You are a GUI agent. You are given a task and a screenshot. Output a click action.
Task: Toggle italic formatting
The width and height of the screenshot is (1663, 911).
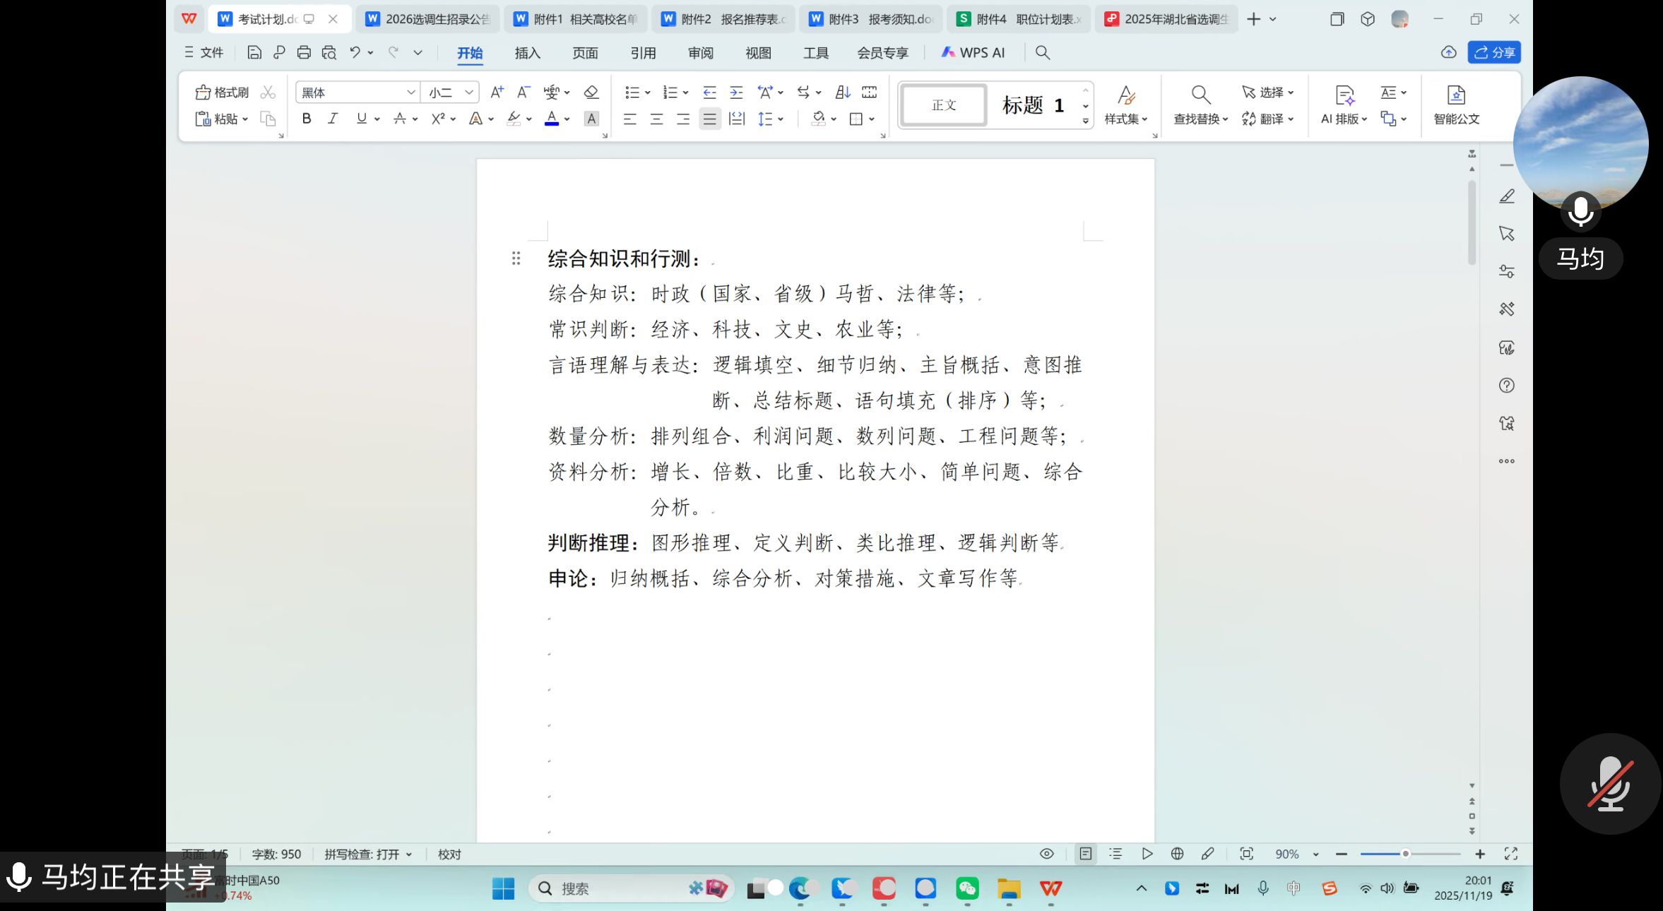pos(333,119)
